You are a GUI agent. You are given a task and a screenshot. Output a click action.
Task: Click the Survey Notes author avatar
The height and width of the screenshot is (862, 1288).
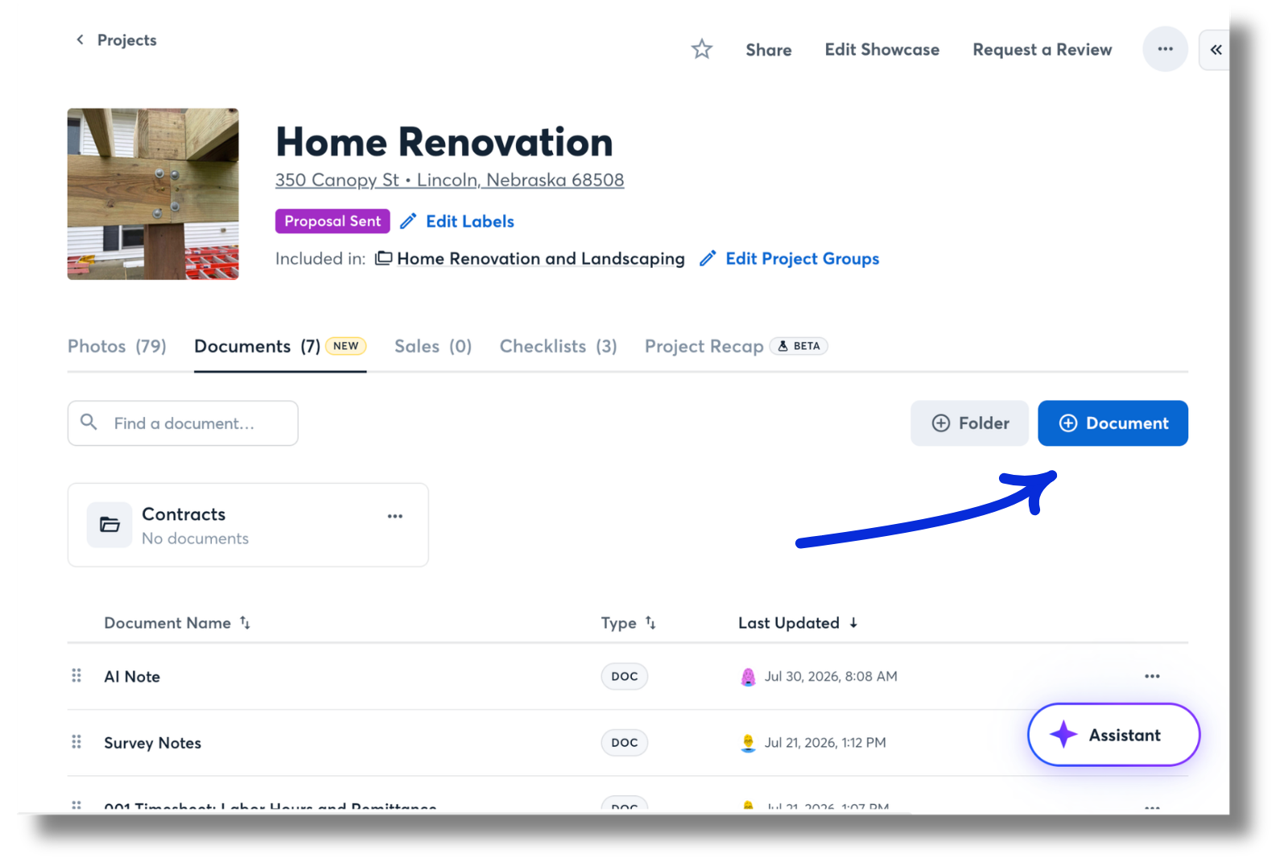click(x=748, y=743)
